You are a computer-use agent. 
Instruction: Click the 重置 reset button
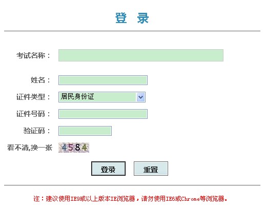151,169
